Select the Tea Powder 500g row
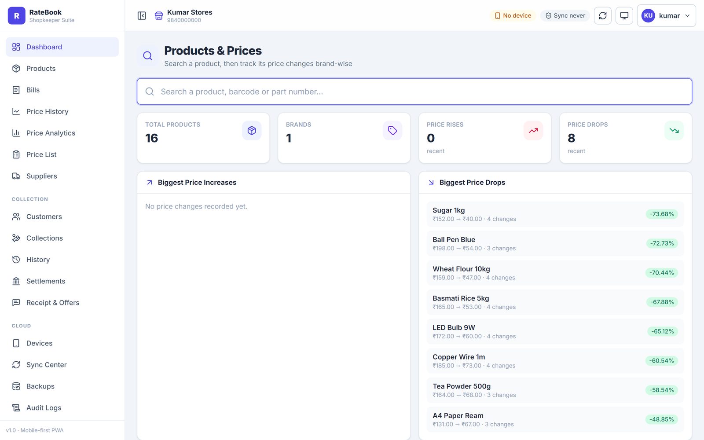 point(555,390)
